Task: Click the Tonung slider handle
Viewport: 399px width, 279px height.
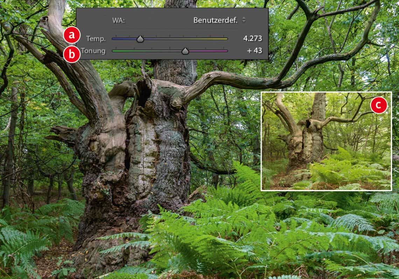Action: pyautogui.click(x=185, y=51)
